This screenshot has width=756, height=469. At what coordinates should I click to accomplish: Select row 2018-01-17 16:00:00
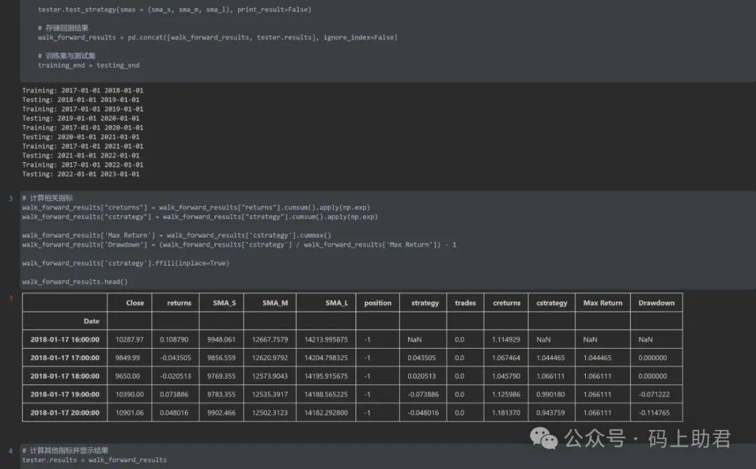point(352,340)
